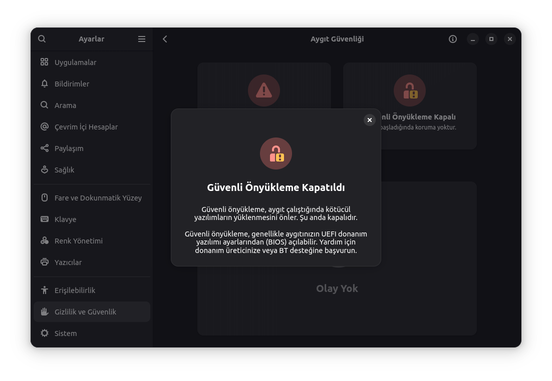The height and width of the screenshot is (381, 552).
Task: Click the Yazıcılar printer icon
Action: click(x=45, y=262)
